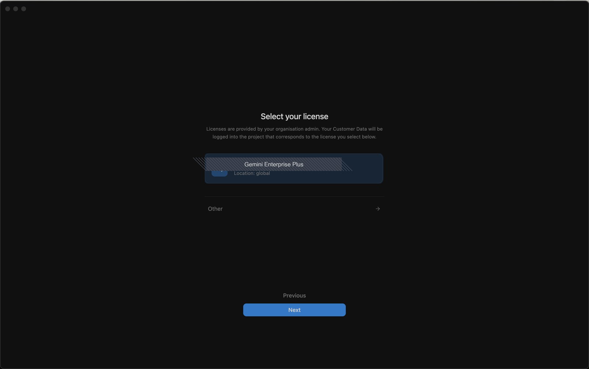Screen dimensions: 589x369
Task: Open the Other license option
Action: pos(294,209)
